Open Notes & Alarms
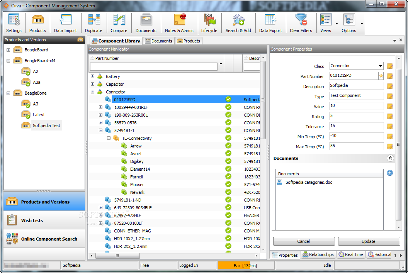408x273 pixels. 179,24
